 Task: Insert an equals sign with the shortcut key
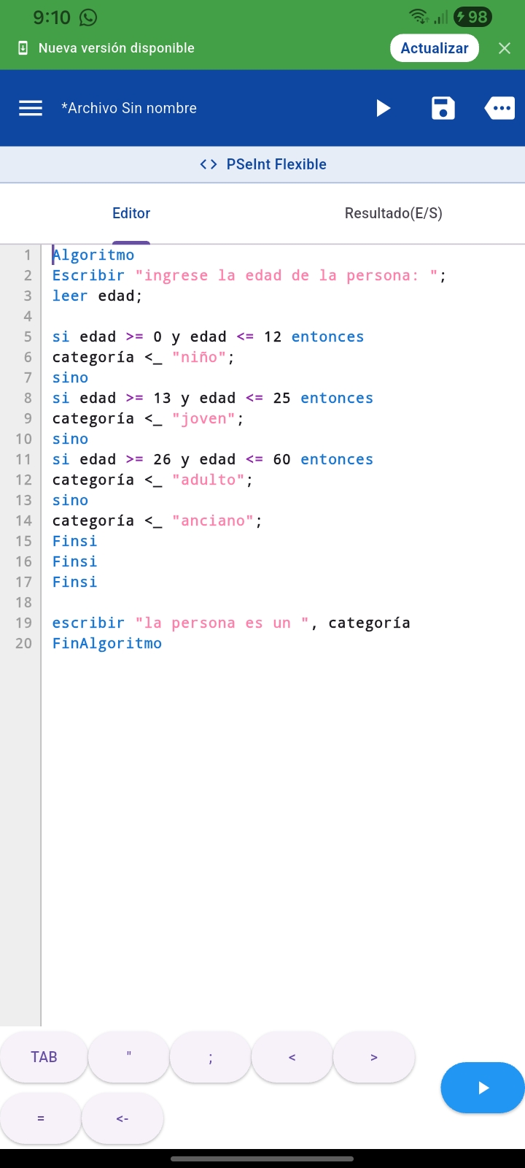pyautogui.click(x=41, y=1118)
